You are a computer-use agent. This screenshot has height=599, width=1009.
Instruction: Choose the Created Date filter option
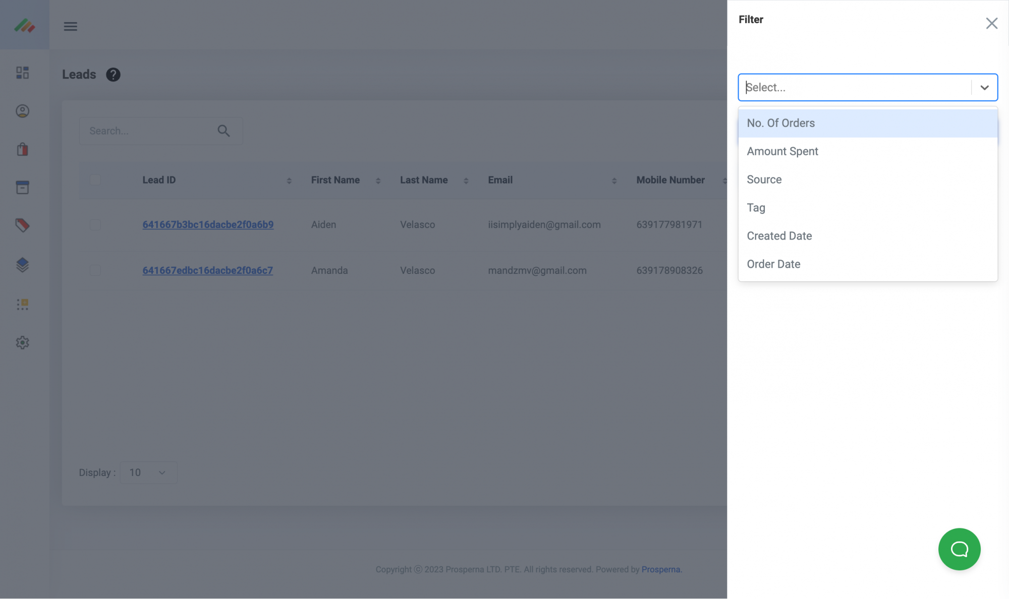click(x=779, y=236)
